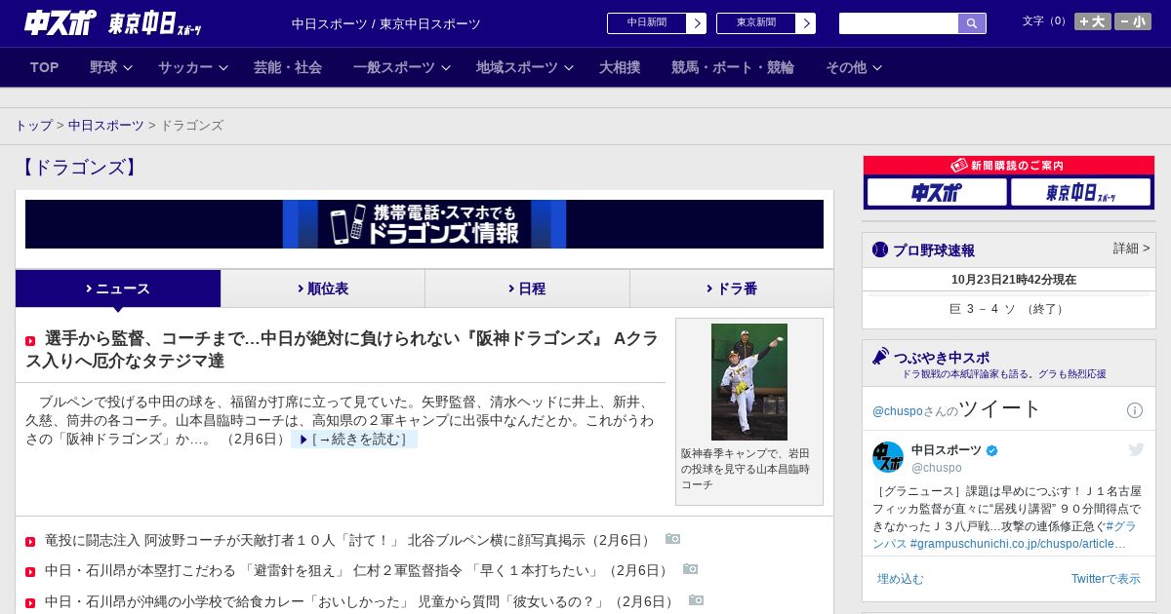Open the 東京中日スポーツ subscription banner button

coord(1080,192)
